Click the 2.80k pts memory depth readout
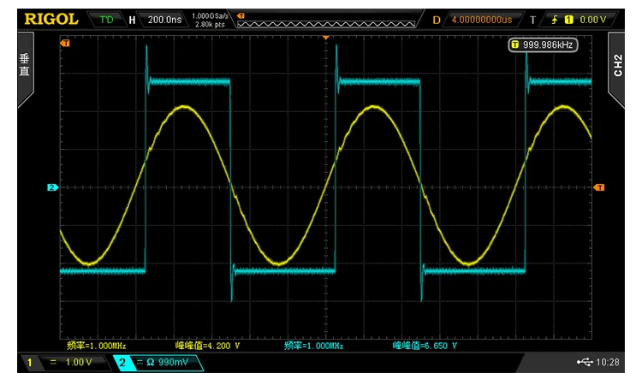 coord(210,25)
